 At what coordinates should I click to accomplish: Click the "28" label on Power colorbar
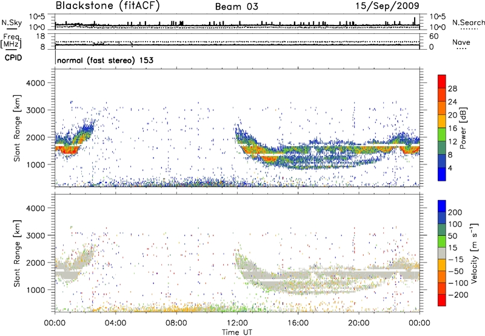[x=452, y=89]
